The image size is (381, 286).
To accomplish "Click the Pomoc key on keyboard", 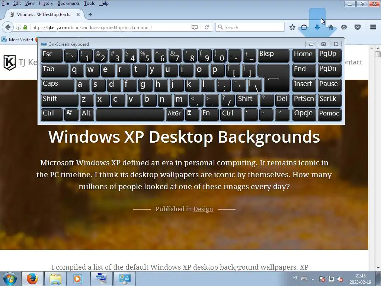I will 330,115.
